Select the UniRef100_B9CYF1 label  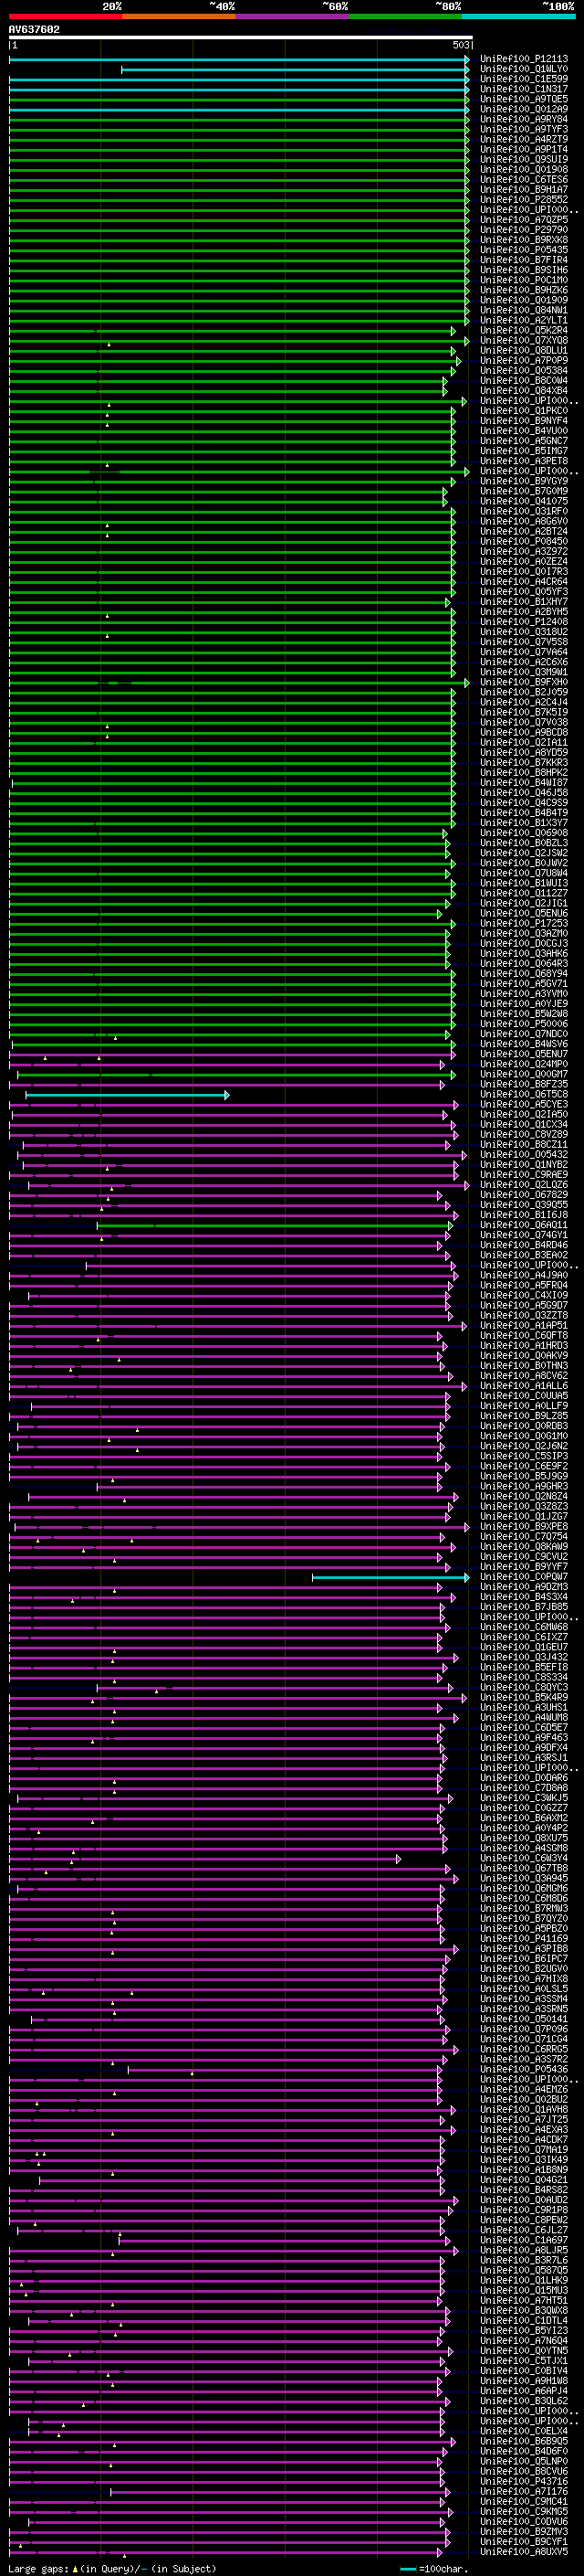tap(523, 2541)
